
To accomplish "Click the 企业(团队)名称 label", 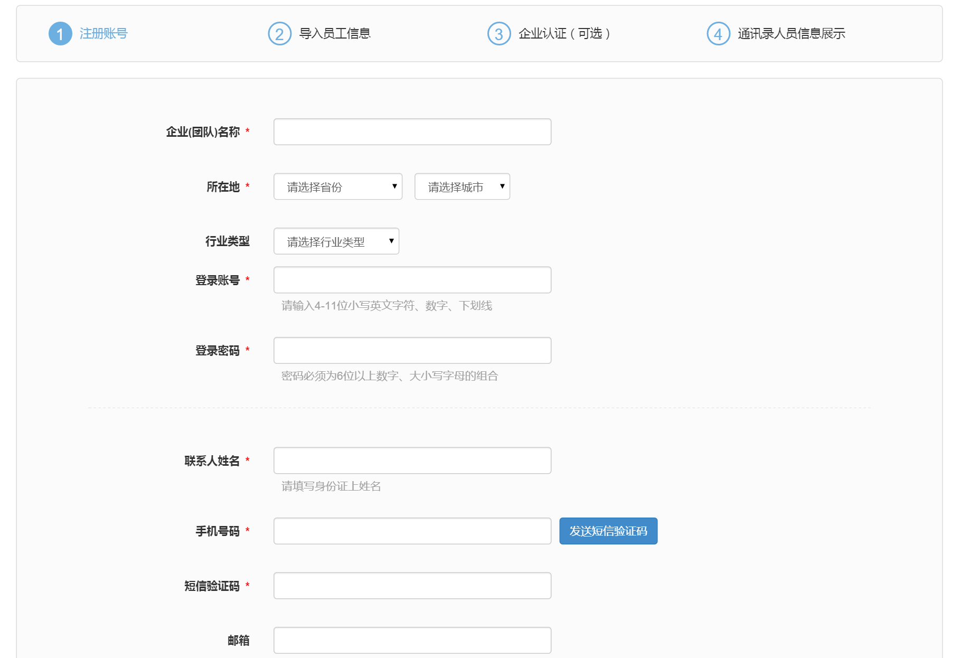I will point(203,132).
